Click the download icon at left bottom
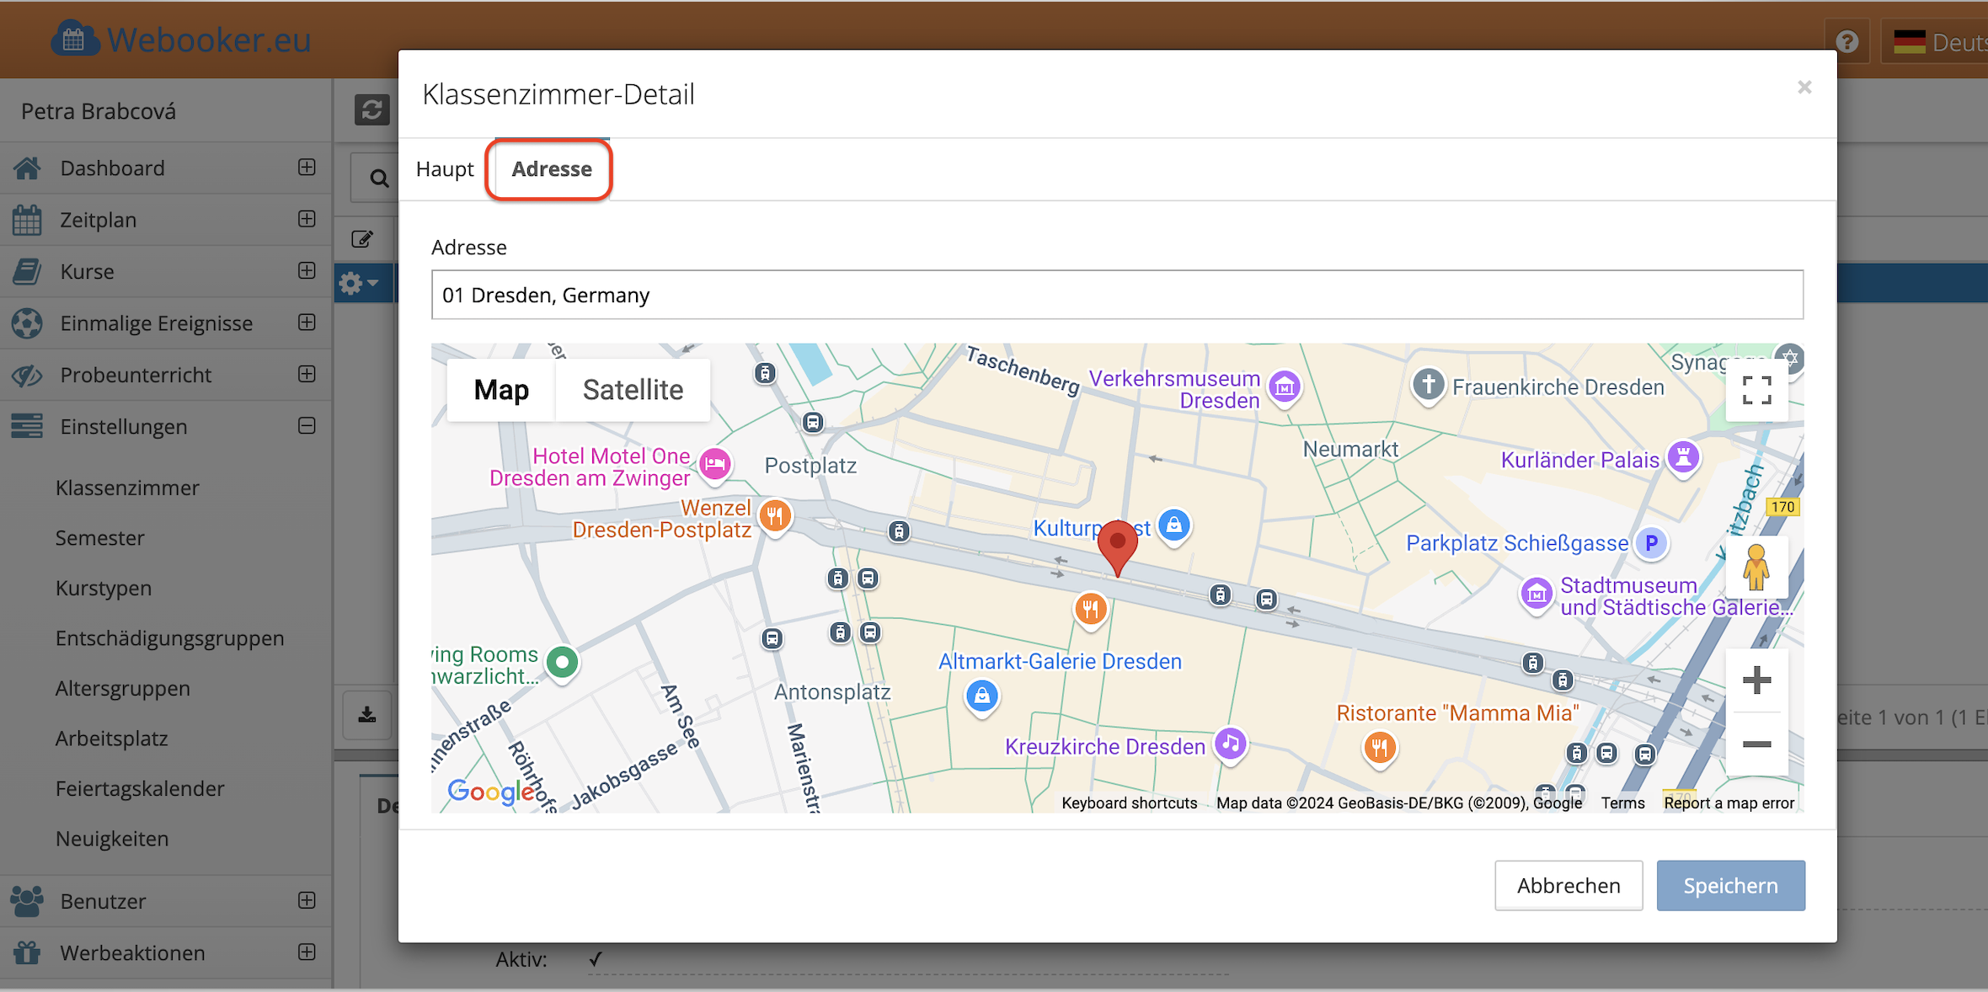 click(x=367, y=716)
